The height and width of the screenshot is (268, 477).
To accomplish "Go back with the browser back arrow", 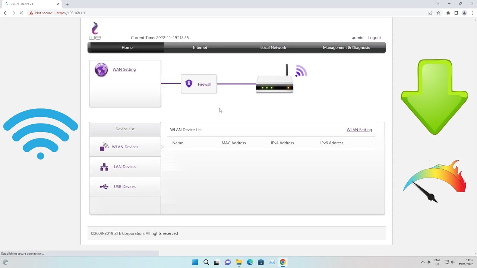I will pyautogui.click(x=6, y=13).
